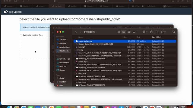Select myconsultant.zip file row

click(x=125, y=41)
